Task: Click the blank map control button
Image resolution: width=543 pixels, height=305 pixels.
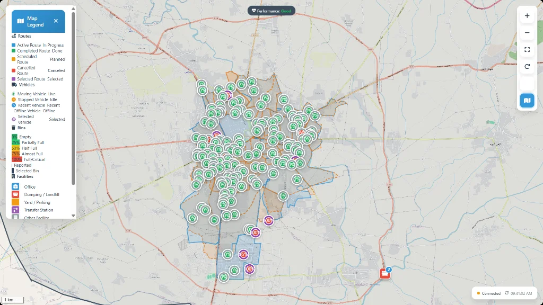Action: click(527, 84)
